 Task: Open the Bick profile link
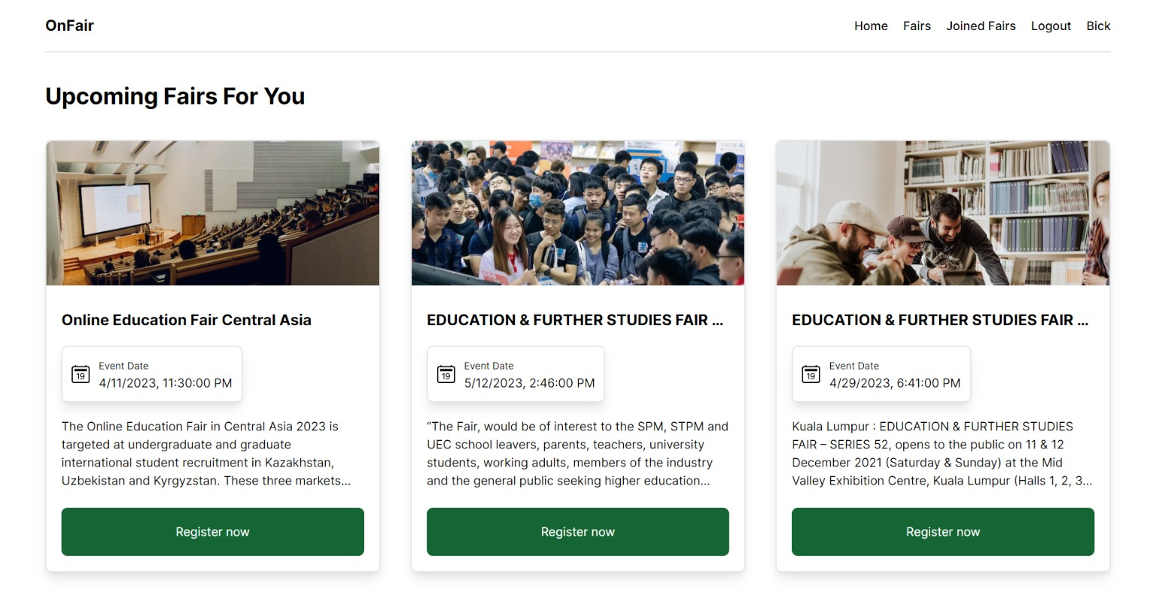coord(1098,26)
